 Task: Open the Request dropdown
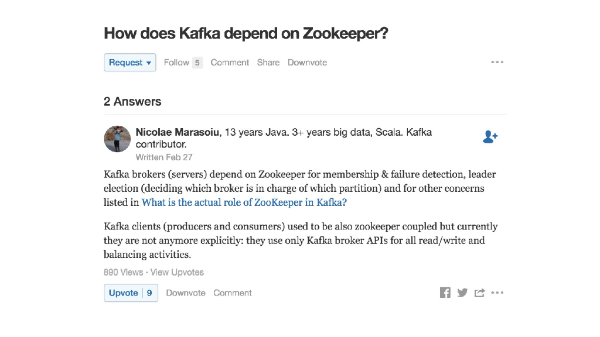pyautogui.click(x=130, y=63)
